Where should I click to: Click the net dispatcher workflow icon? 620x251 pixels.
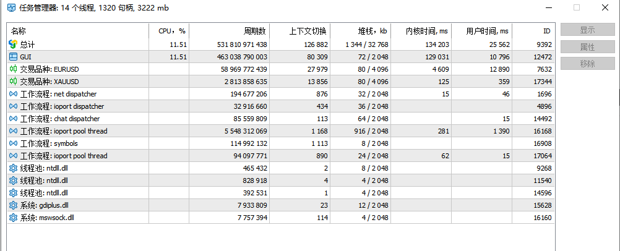13,94
